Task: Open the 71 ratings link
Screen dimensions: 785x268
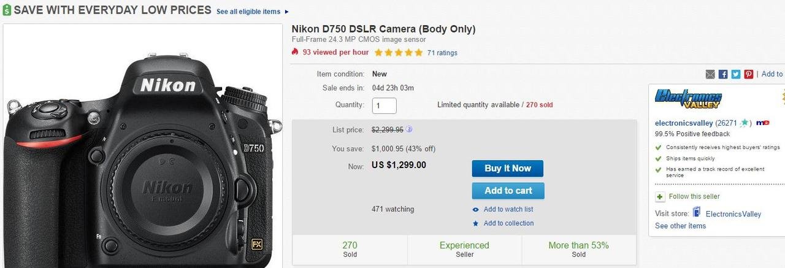Action: pyautogui.click(x=442, y=53)
